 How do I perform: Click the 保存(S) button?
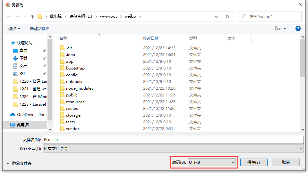[x=253, y=162]
